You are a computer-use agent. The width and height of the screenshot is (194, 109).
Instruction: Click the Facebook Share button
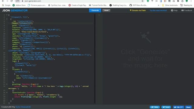pos(188,107)
